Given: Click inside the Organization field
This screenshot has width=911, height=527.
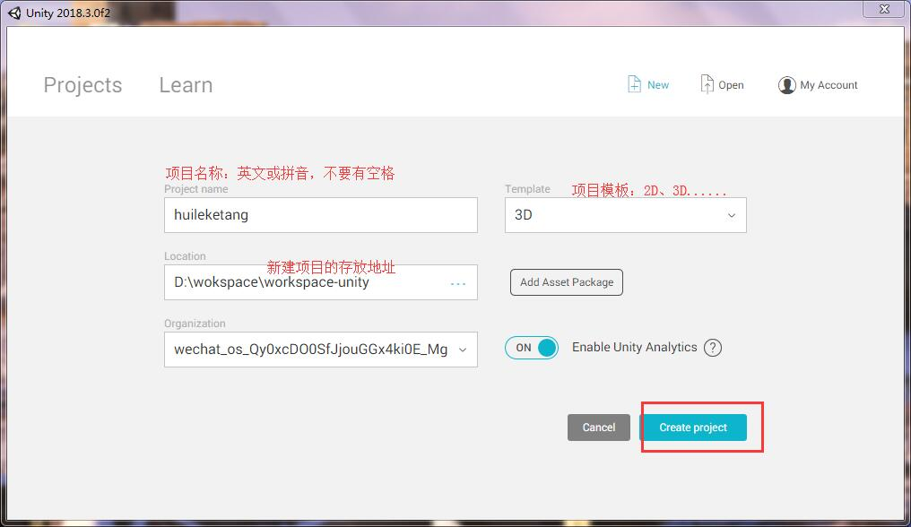Looking at the screenshot, I should coord(305,350).
